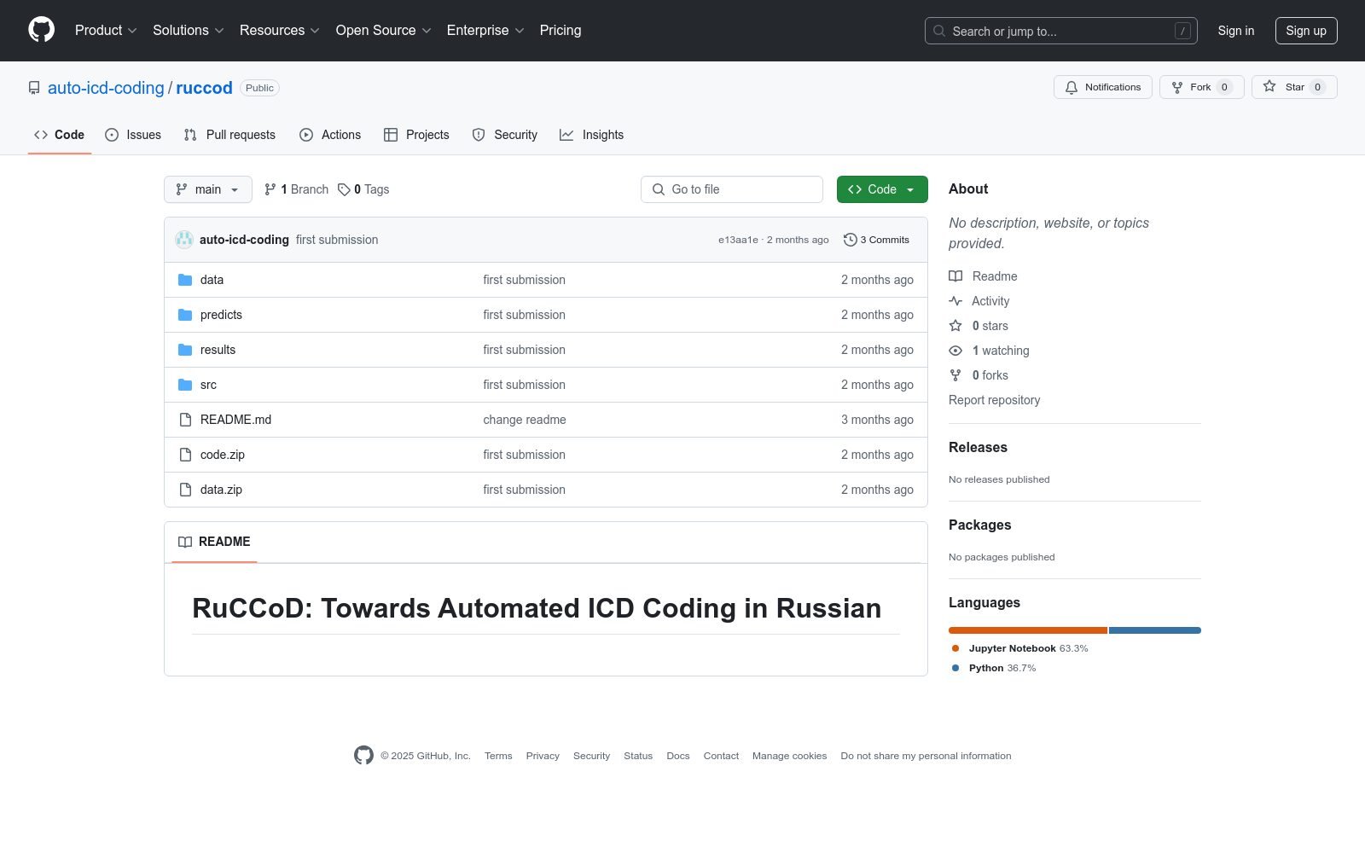Click Manage cookies in footer
1365x853 pixels.
789,756
